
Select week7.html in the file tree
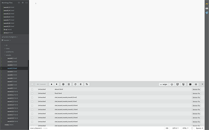pos(12,81)
